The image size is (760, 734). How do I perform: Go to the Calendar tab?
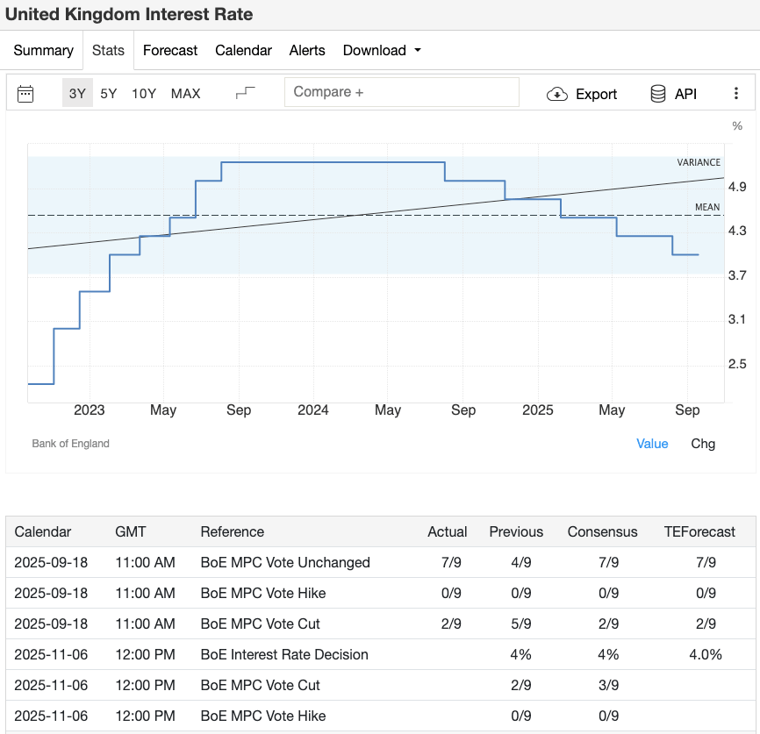pyautogui.click(x=243, y=51)
